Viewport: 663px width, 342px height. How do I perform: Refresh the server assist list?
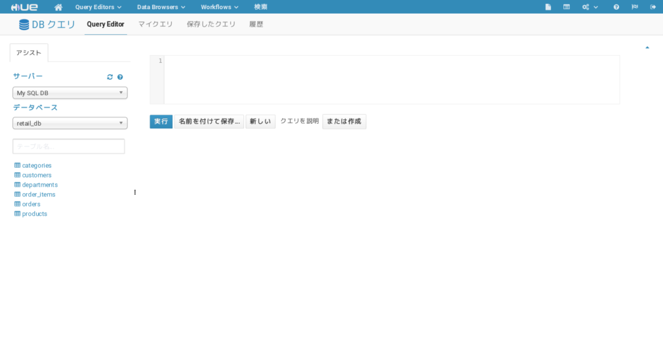(110, 77)
